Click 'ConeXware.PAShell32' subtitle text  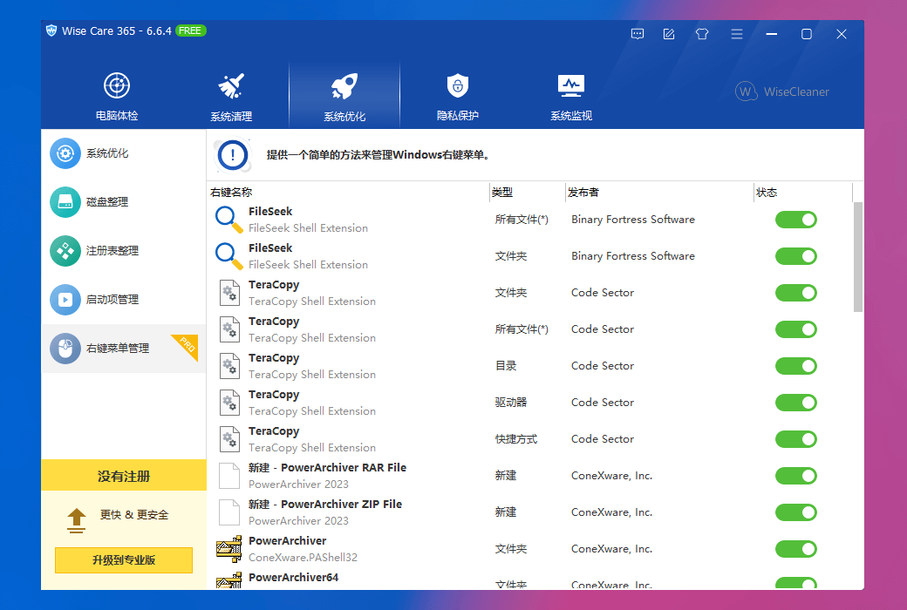[303, 558]
